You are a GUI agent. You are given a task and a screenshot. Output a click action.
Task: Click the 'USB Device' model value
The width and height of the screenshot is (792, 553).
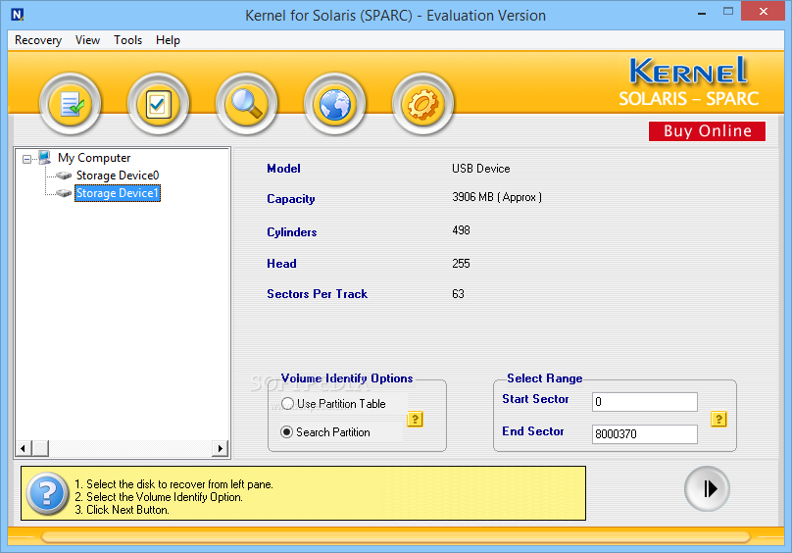click(x=481, y=169)
